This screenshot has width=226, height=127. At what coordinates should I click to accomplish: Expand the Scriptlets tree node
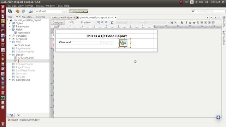[x=10, y=39]
